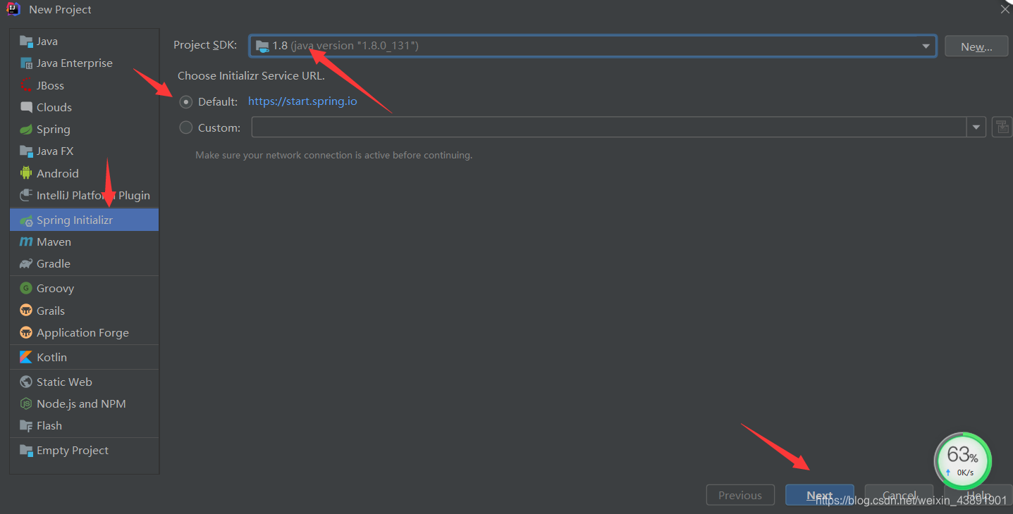Click the Spring Initializr icon
Image resolution: width=1013 pixels, height=514 pixels.
pyautogui.click(x=26, y=220)
